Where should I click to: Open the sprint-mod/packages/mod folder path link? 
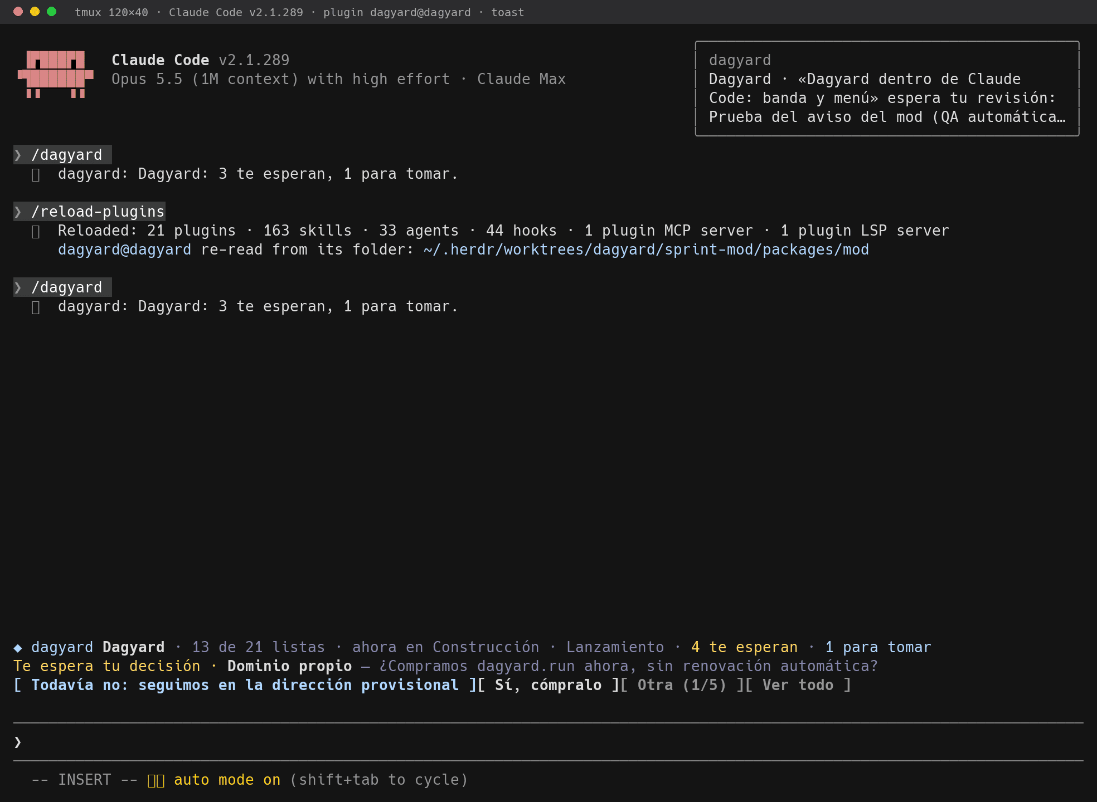(646, 250)
